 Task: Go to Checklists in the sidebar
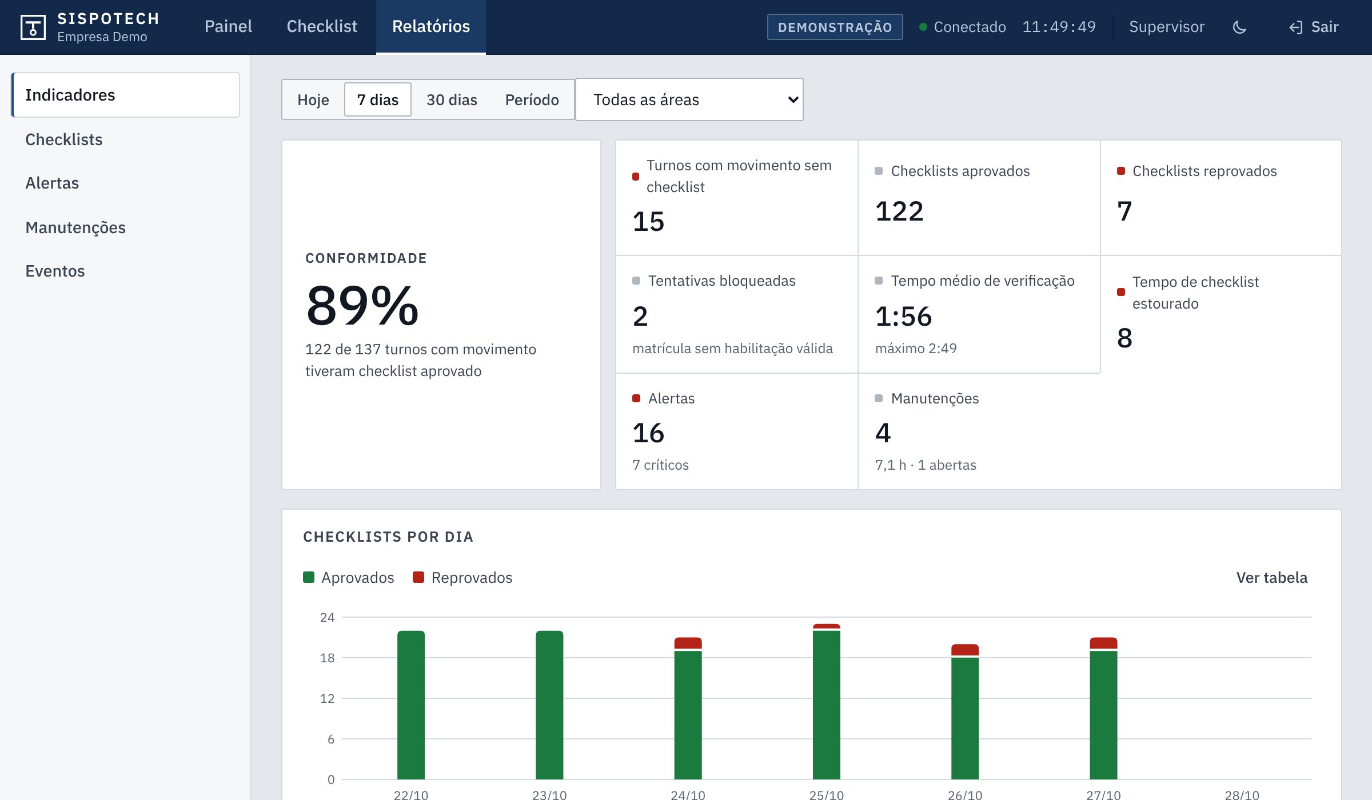[126, 139]
